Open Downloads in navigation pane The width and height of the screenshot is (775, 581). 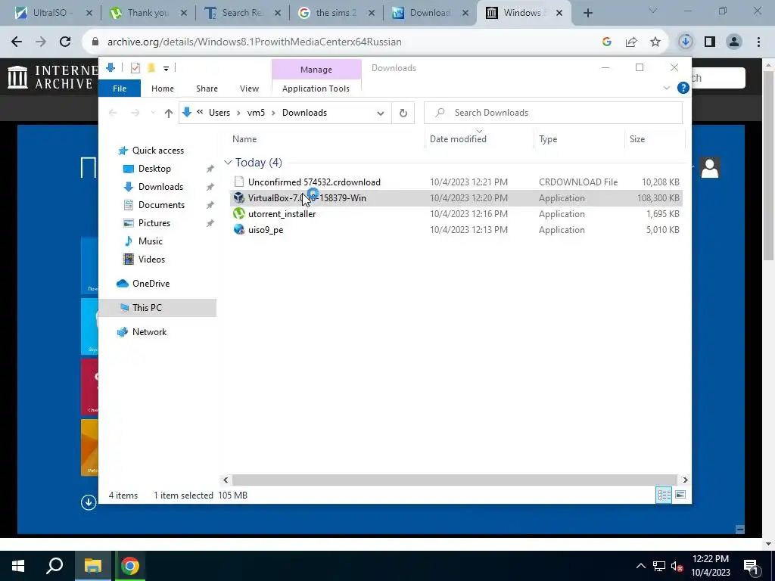tap(160, 187)
